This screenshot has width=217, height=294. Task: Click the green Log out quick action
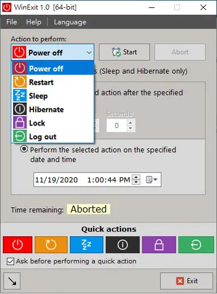pos(196,245)
